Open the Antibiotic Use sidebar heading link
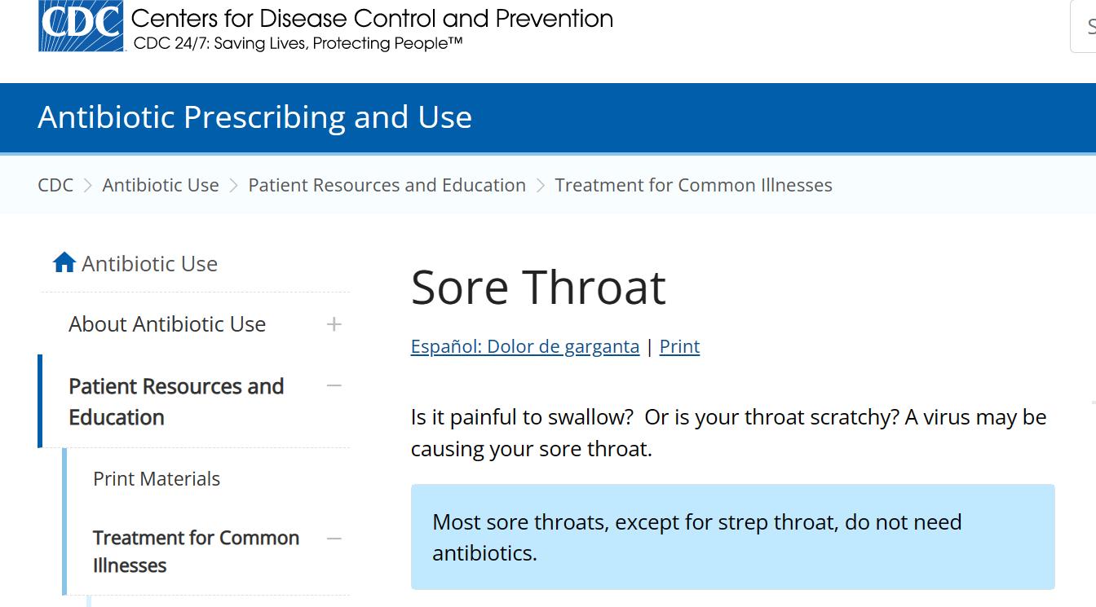 click(149, 263)
